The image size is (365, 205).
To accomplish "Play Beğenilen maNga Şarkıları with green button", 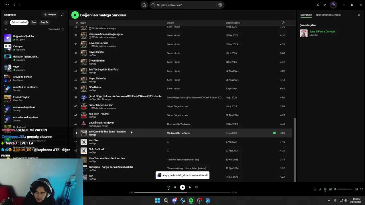I will coord(75,15).
